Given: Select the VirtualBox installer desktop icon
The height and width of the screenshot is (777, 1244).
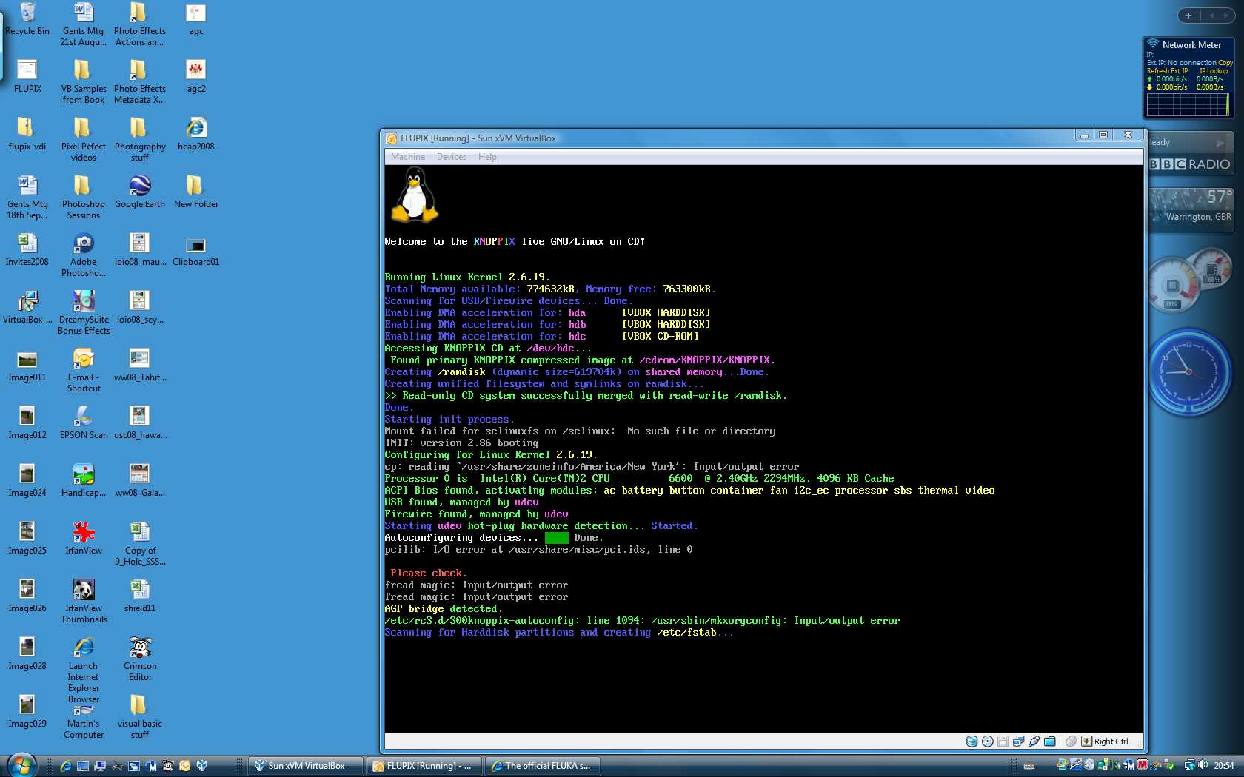Looking at the screenshot, I should point(27,307).
